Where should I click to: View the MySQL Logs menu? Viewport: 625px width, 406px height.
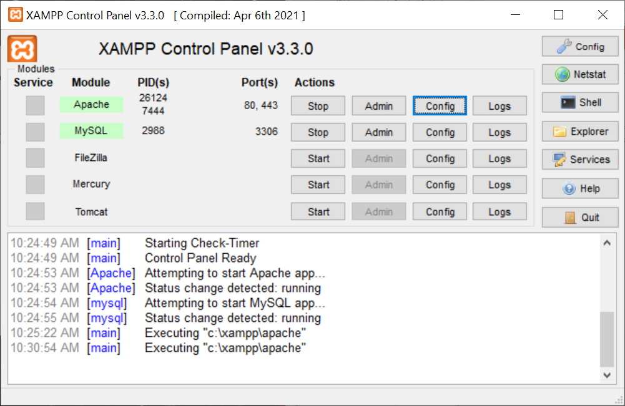[500, 132]
